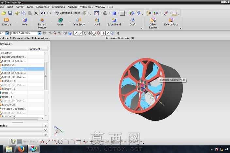Select the circle sketch tool

click(x=60, y=142)
